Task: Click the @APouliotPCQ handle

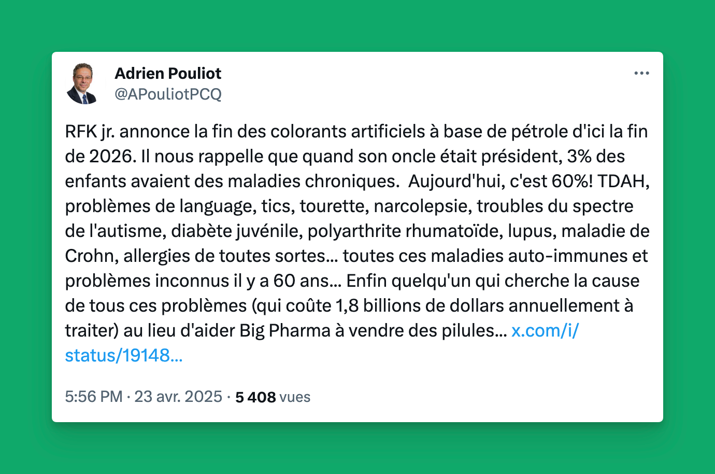Action: point(168,94)
